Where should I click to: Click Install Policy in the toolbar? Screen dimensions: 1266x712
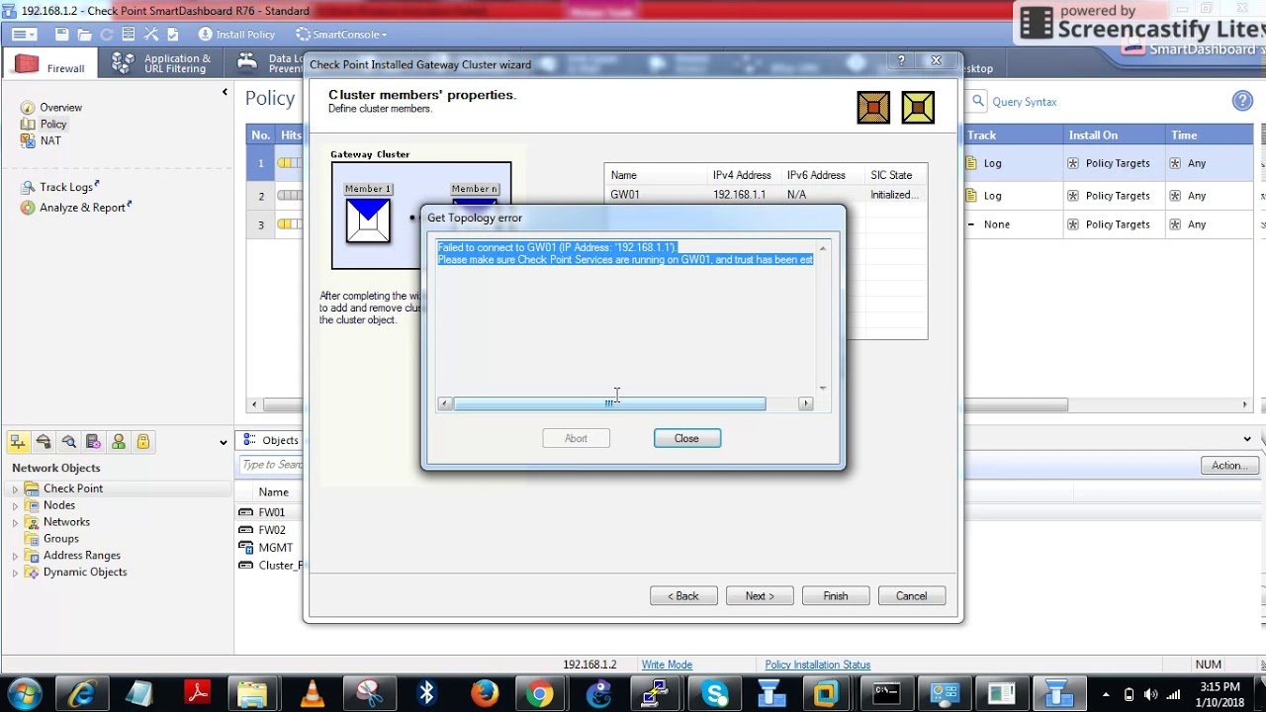(237, 35)
